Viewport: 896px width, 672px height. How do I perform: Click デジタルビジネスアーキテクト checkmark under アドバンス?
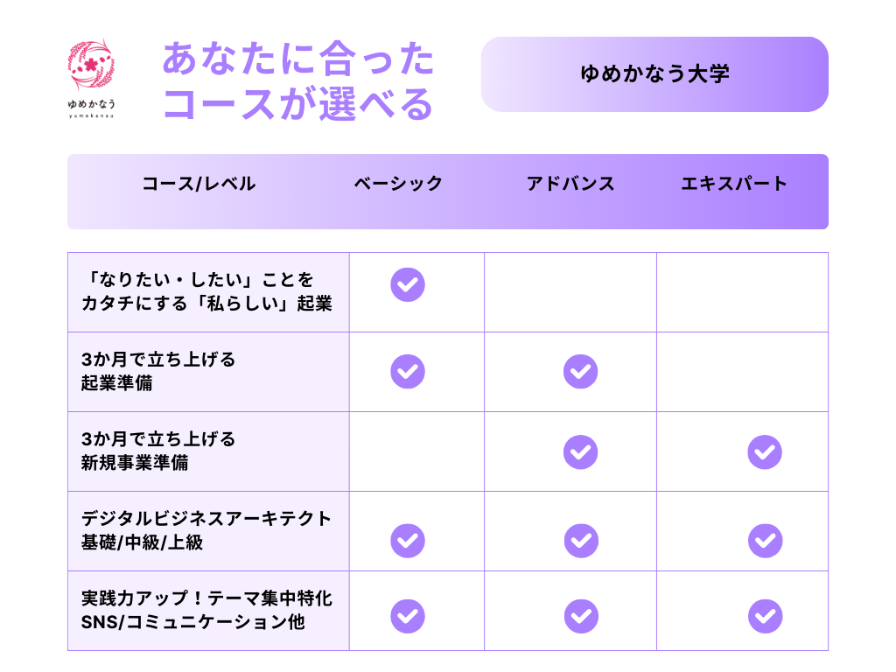580,540
